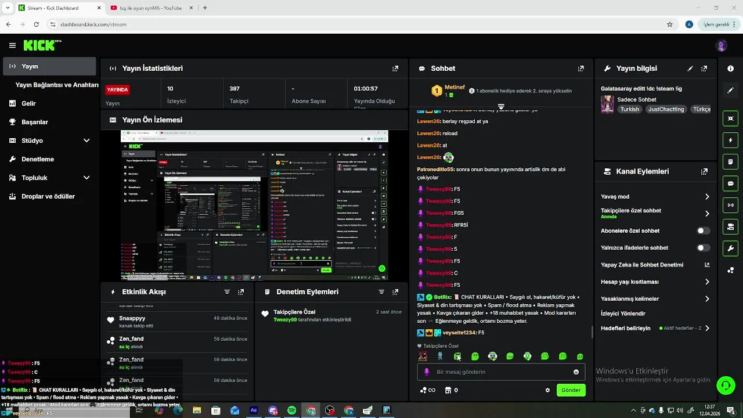Open external link icon for Yapay Zeka Sohbet Denetimi

click(x=707, y=265)
